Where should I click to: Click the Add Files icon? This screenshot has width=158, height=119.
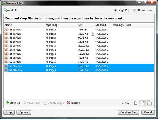click(6, 10)
